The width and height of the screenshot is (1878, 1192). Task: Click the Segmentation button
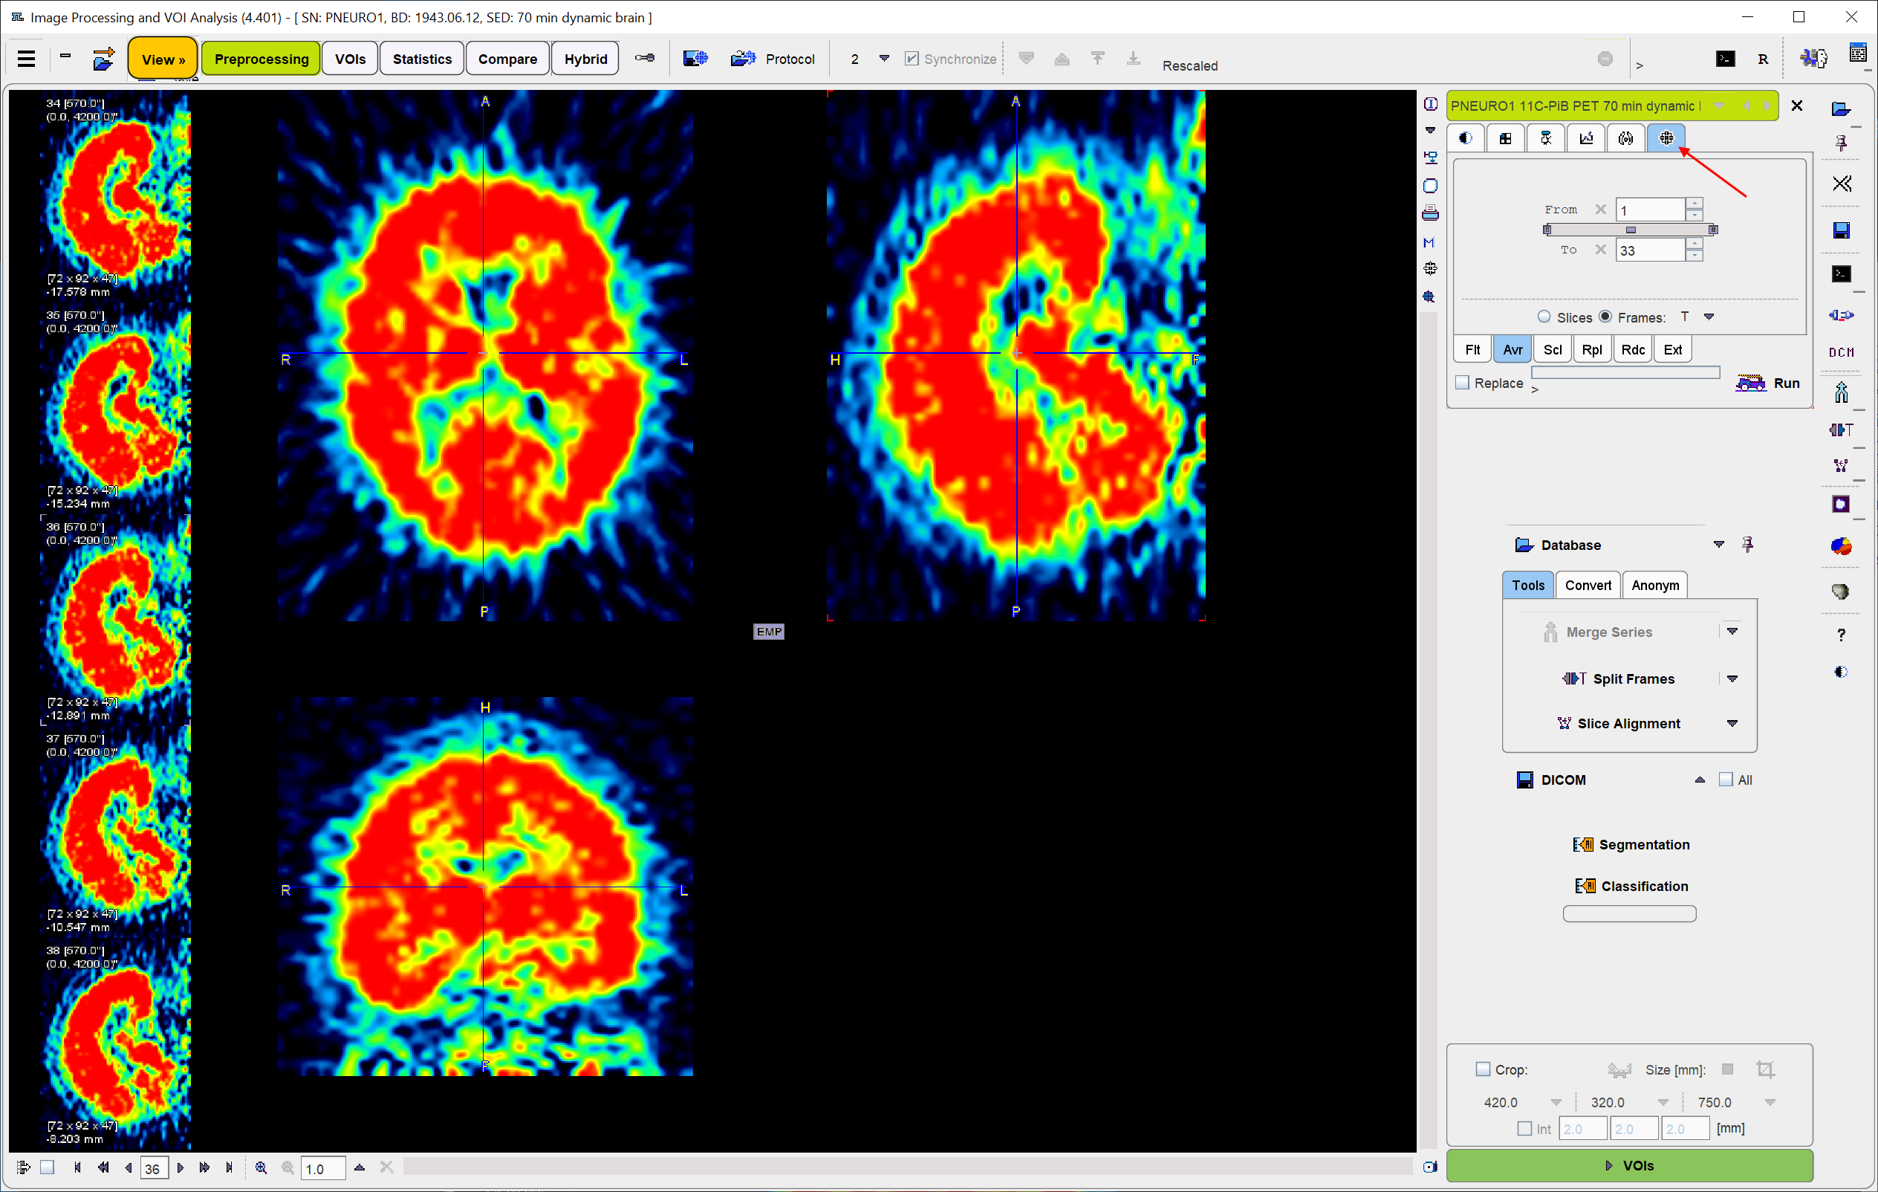pos(1631,844)
